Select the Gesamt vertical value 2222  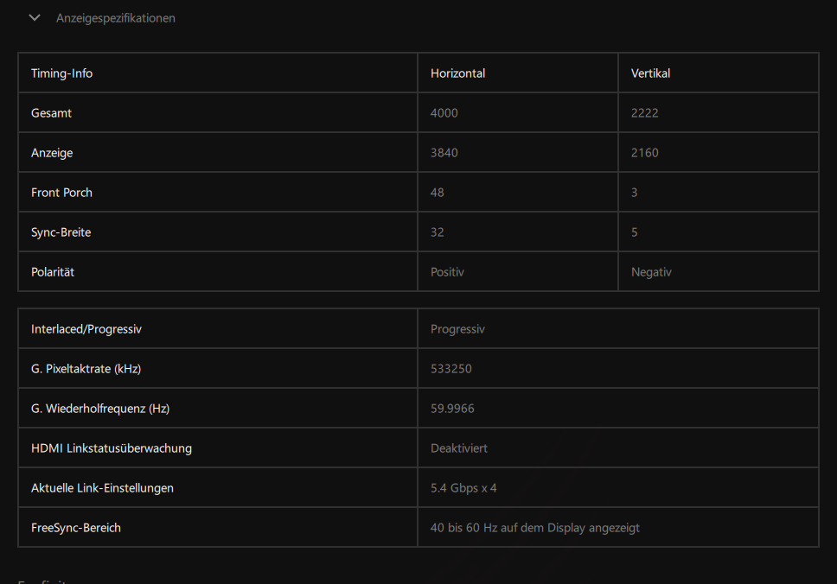[645, 113]
